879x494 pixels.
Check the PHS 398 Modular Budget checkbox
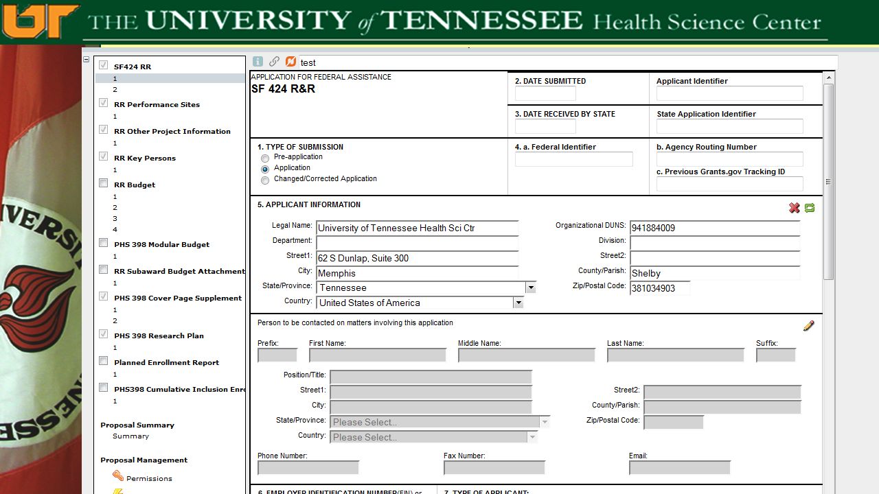tap(104, 243)
